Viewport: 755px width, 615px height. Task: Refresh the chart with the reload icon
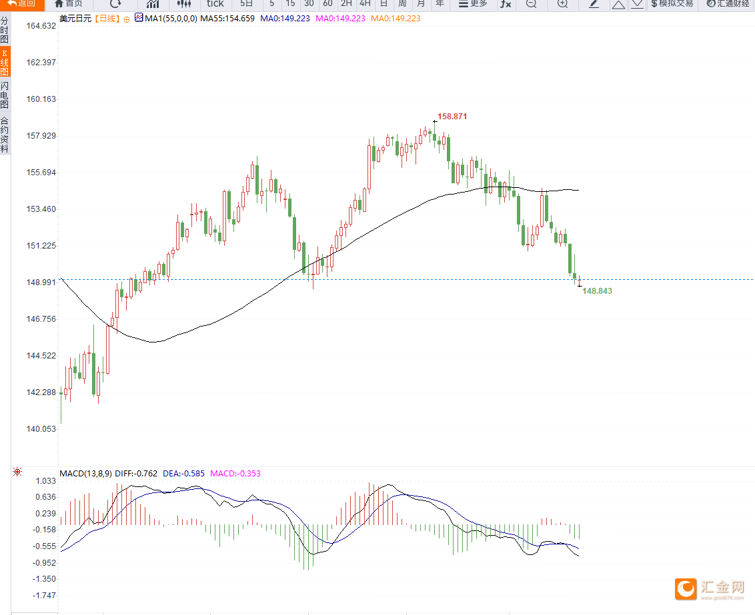pyautogui.click(x=115, y=4)
